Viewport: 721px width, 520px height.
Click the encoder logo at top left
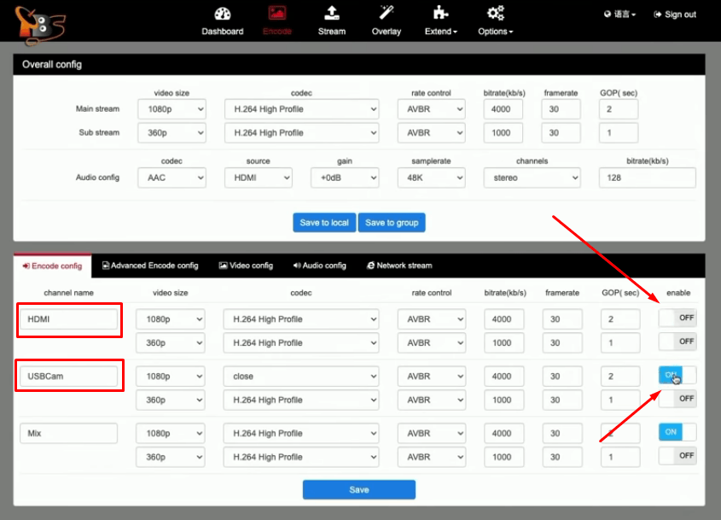click(x=39, y=26)
